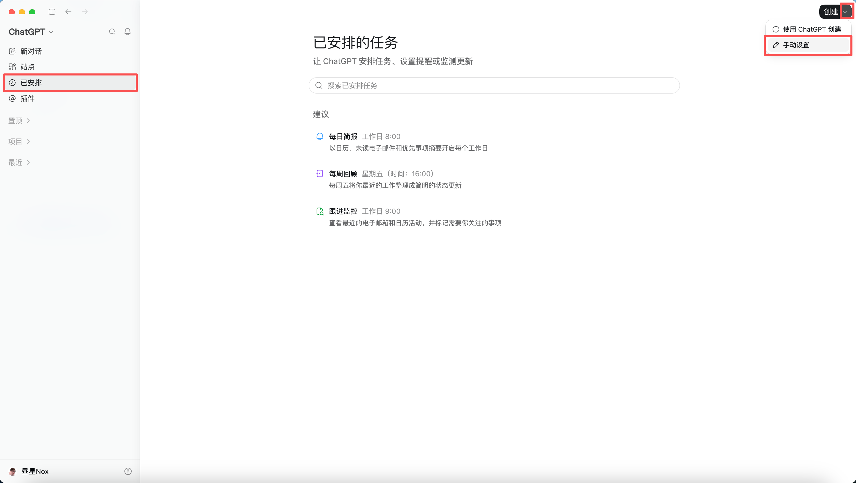Open search via the sidebar magnifier icon
This screenshot has height=483, width=856.
112,32
